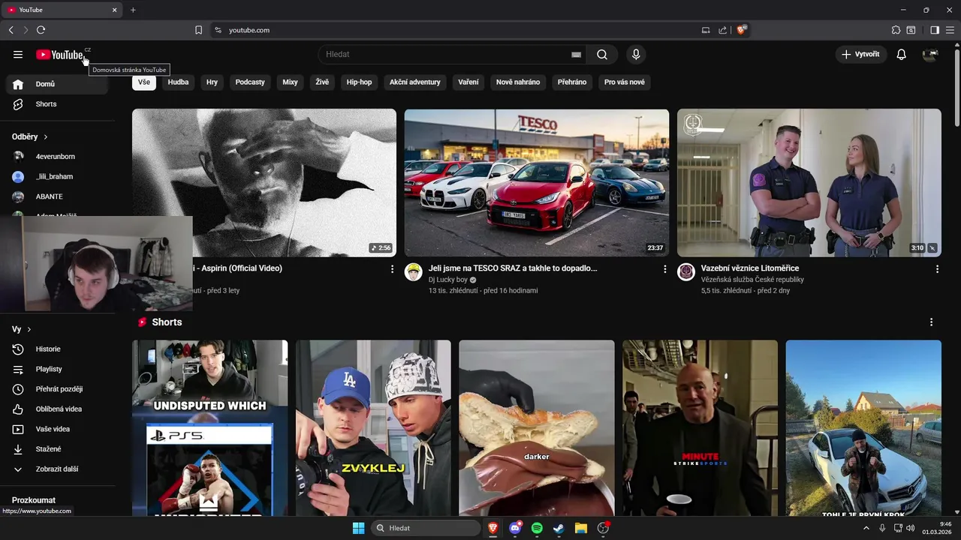Select the Mixy filter chip

(x=290, y=82)
